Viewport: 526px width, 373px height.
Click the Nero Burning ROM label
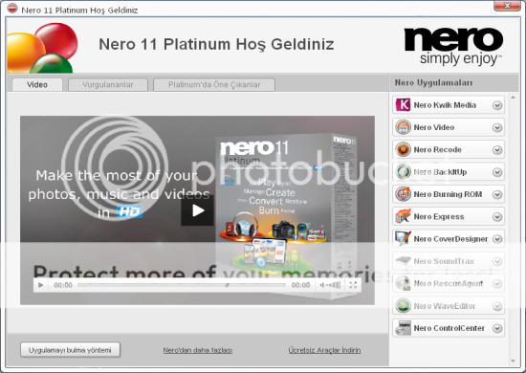click(448, 194)
